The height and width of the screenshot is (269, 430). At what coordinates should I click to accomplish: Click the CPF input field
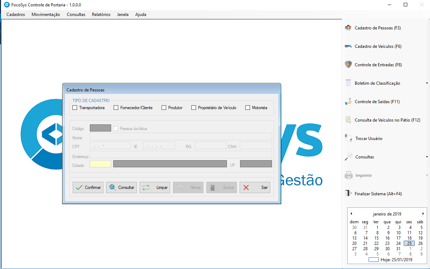[110, 145]
